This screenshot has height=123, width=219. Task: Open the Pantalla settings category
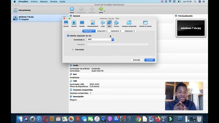[x=82, y=24]
